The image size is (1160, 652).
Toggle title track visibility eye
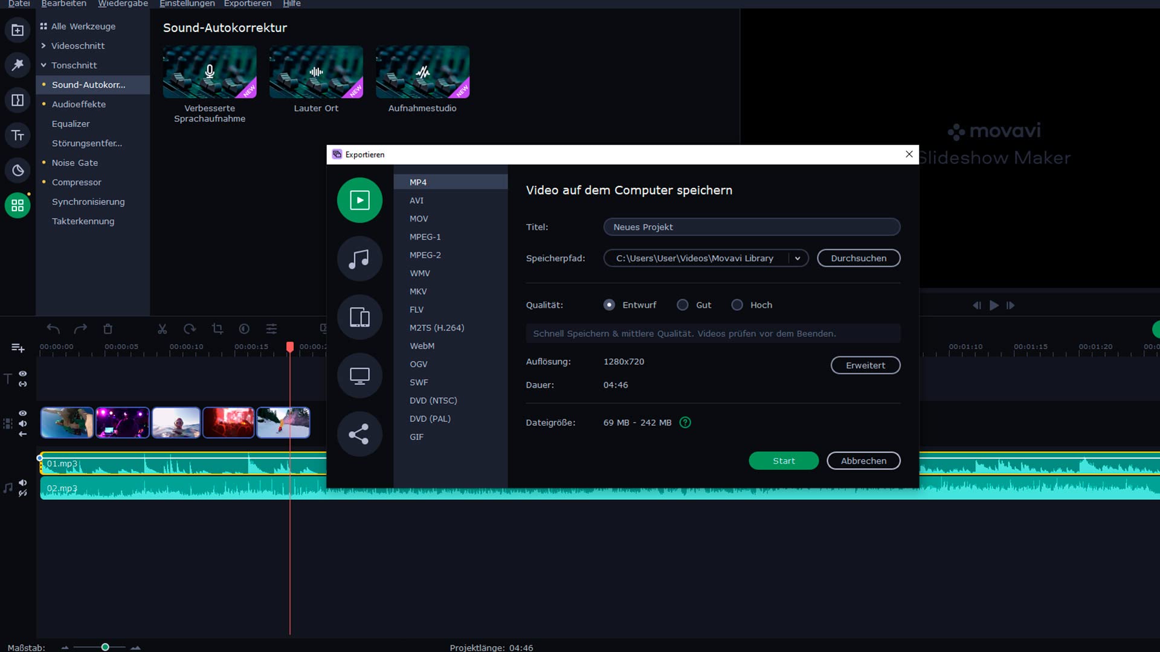(22, 374)
